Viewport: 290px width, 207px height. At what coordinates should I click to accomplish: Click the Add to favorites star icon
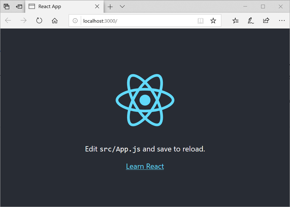click(x=213, y=20)
